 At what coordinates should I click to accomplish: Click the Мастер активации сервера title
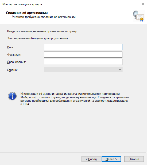(22, 4)
